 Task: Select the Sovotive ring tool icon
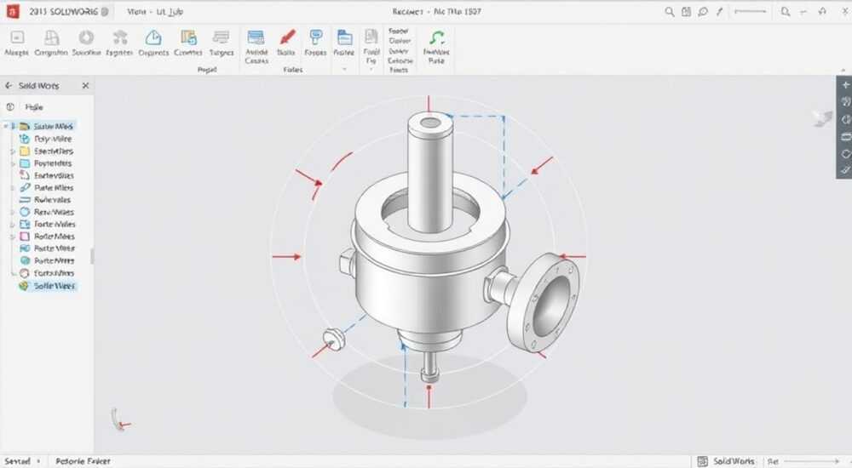click(x=86, y=37)
